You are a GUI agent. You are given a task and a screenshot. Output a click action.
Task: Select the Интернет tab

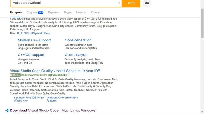(16, 12)
